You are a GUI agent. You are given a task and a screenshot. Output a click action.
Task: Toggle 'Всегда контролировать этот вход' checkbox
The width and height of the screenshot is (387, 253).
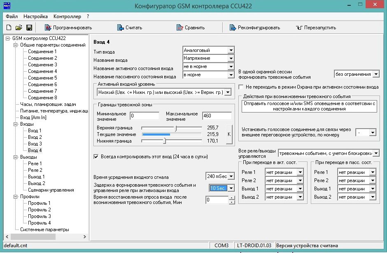pyautogui.click(x=97, y=157)
